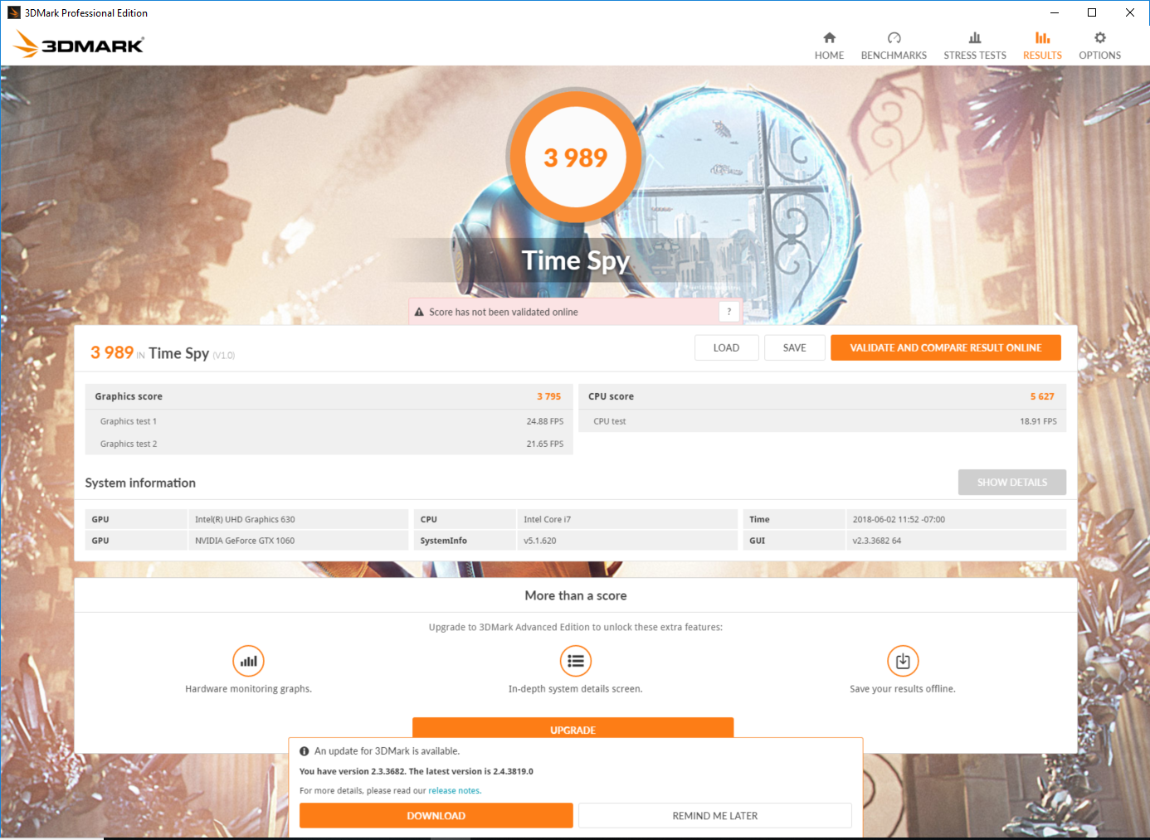Click the Intel Core i7 cell
This screenshot has width=1150, height=840.
point(626,519)
